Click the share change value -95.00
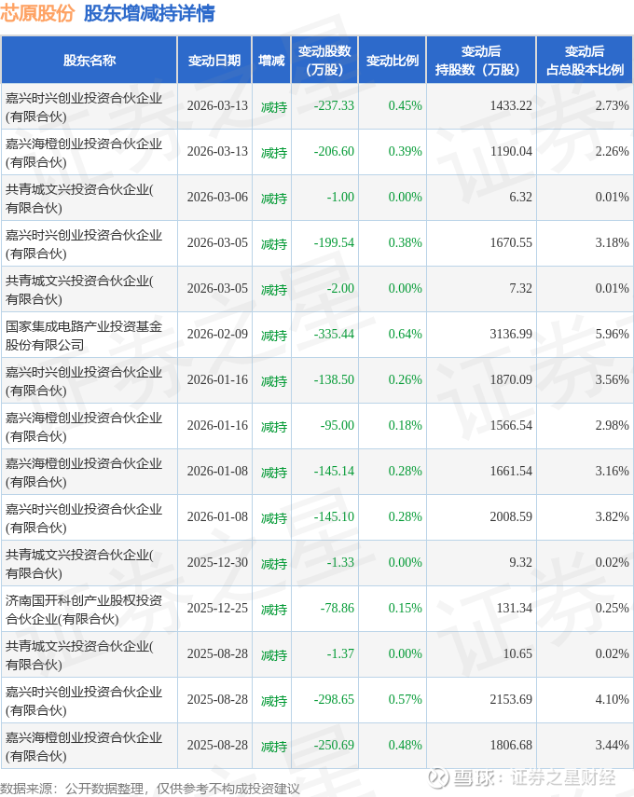 (338, 425)
